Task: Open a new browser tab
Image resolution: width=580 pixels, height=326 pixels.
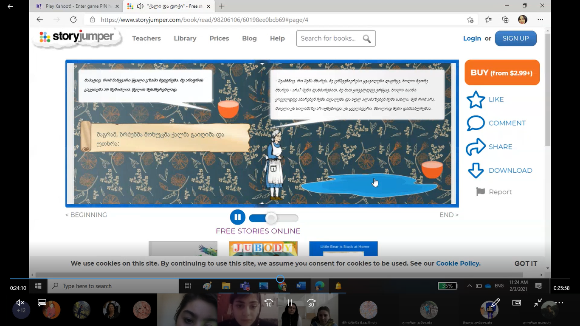Action: 222,6
